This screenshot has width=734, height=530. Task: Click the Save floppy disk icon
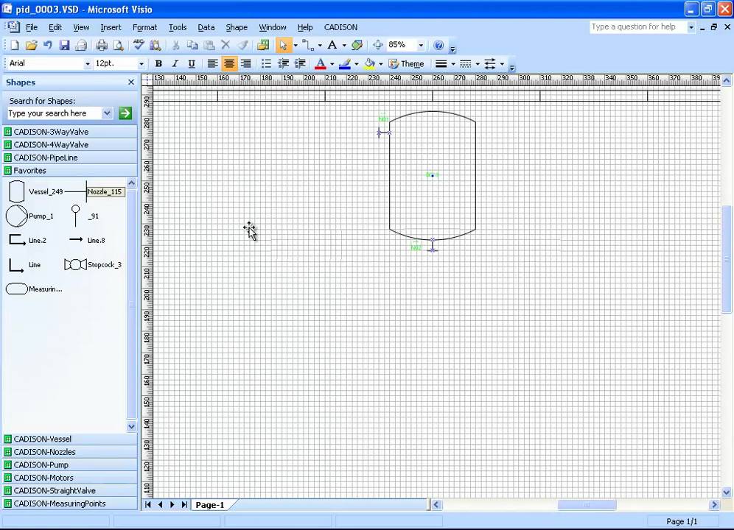pyautogui.click(x=65, y=46)
